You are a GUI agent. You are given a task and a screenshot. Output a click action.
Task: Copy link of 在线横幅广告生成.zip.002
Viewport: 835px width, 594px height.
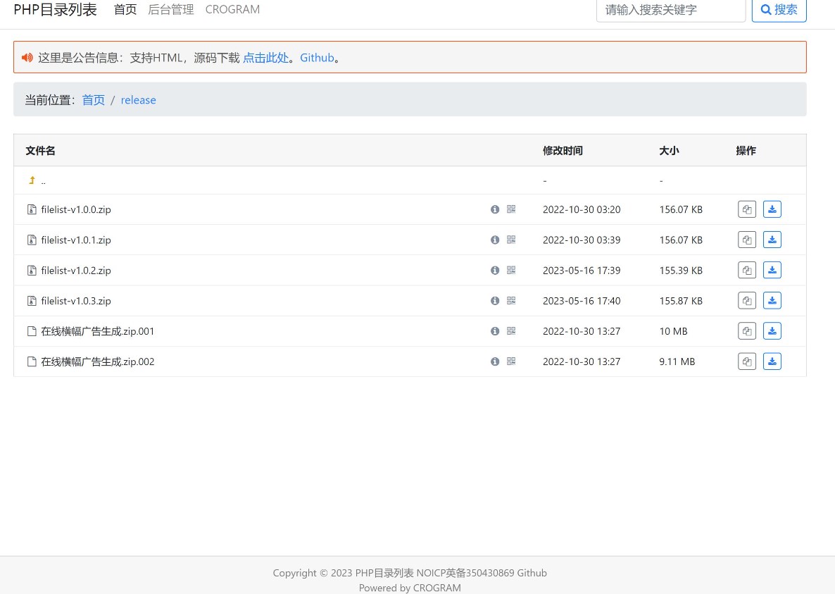(746, 361)
